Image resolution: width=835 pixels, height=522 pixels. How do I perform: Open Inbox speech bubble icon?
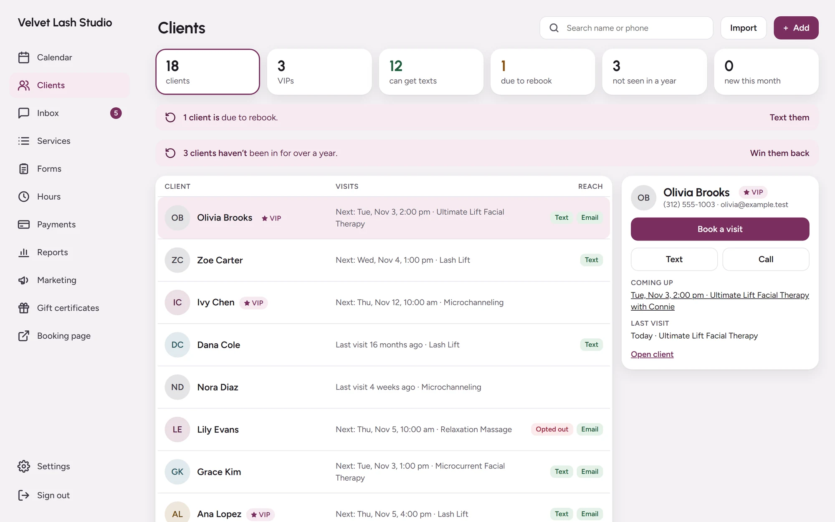pyautogui.click(x=24, y=113)
